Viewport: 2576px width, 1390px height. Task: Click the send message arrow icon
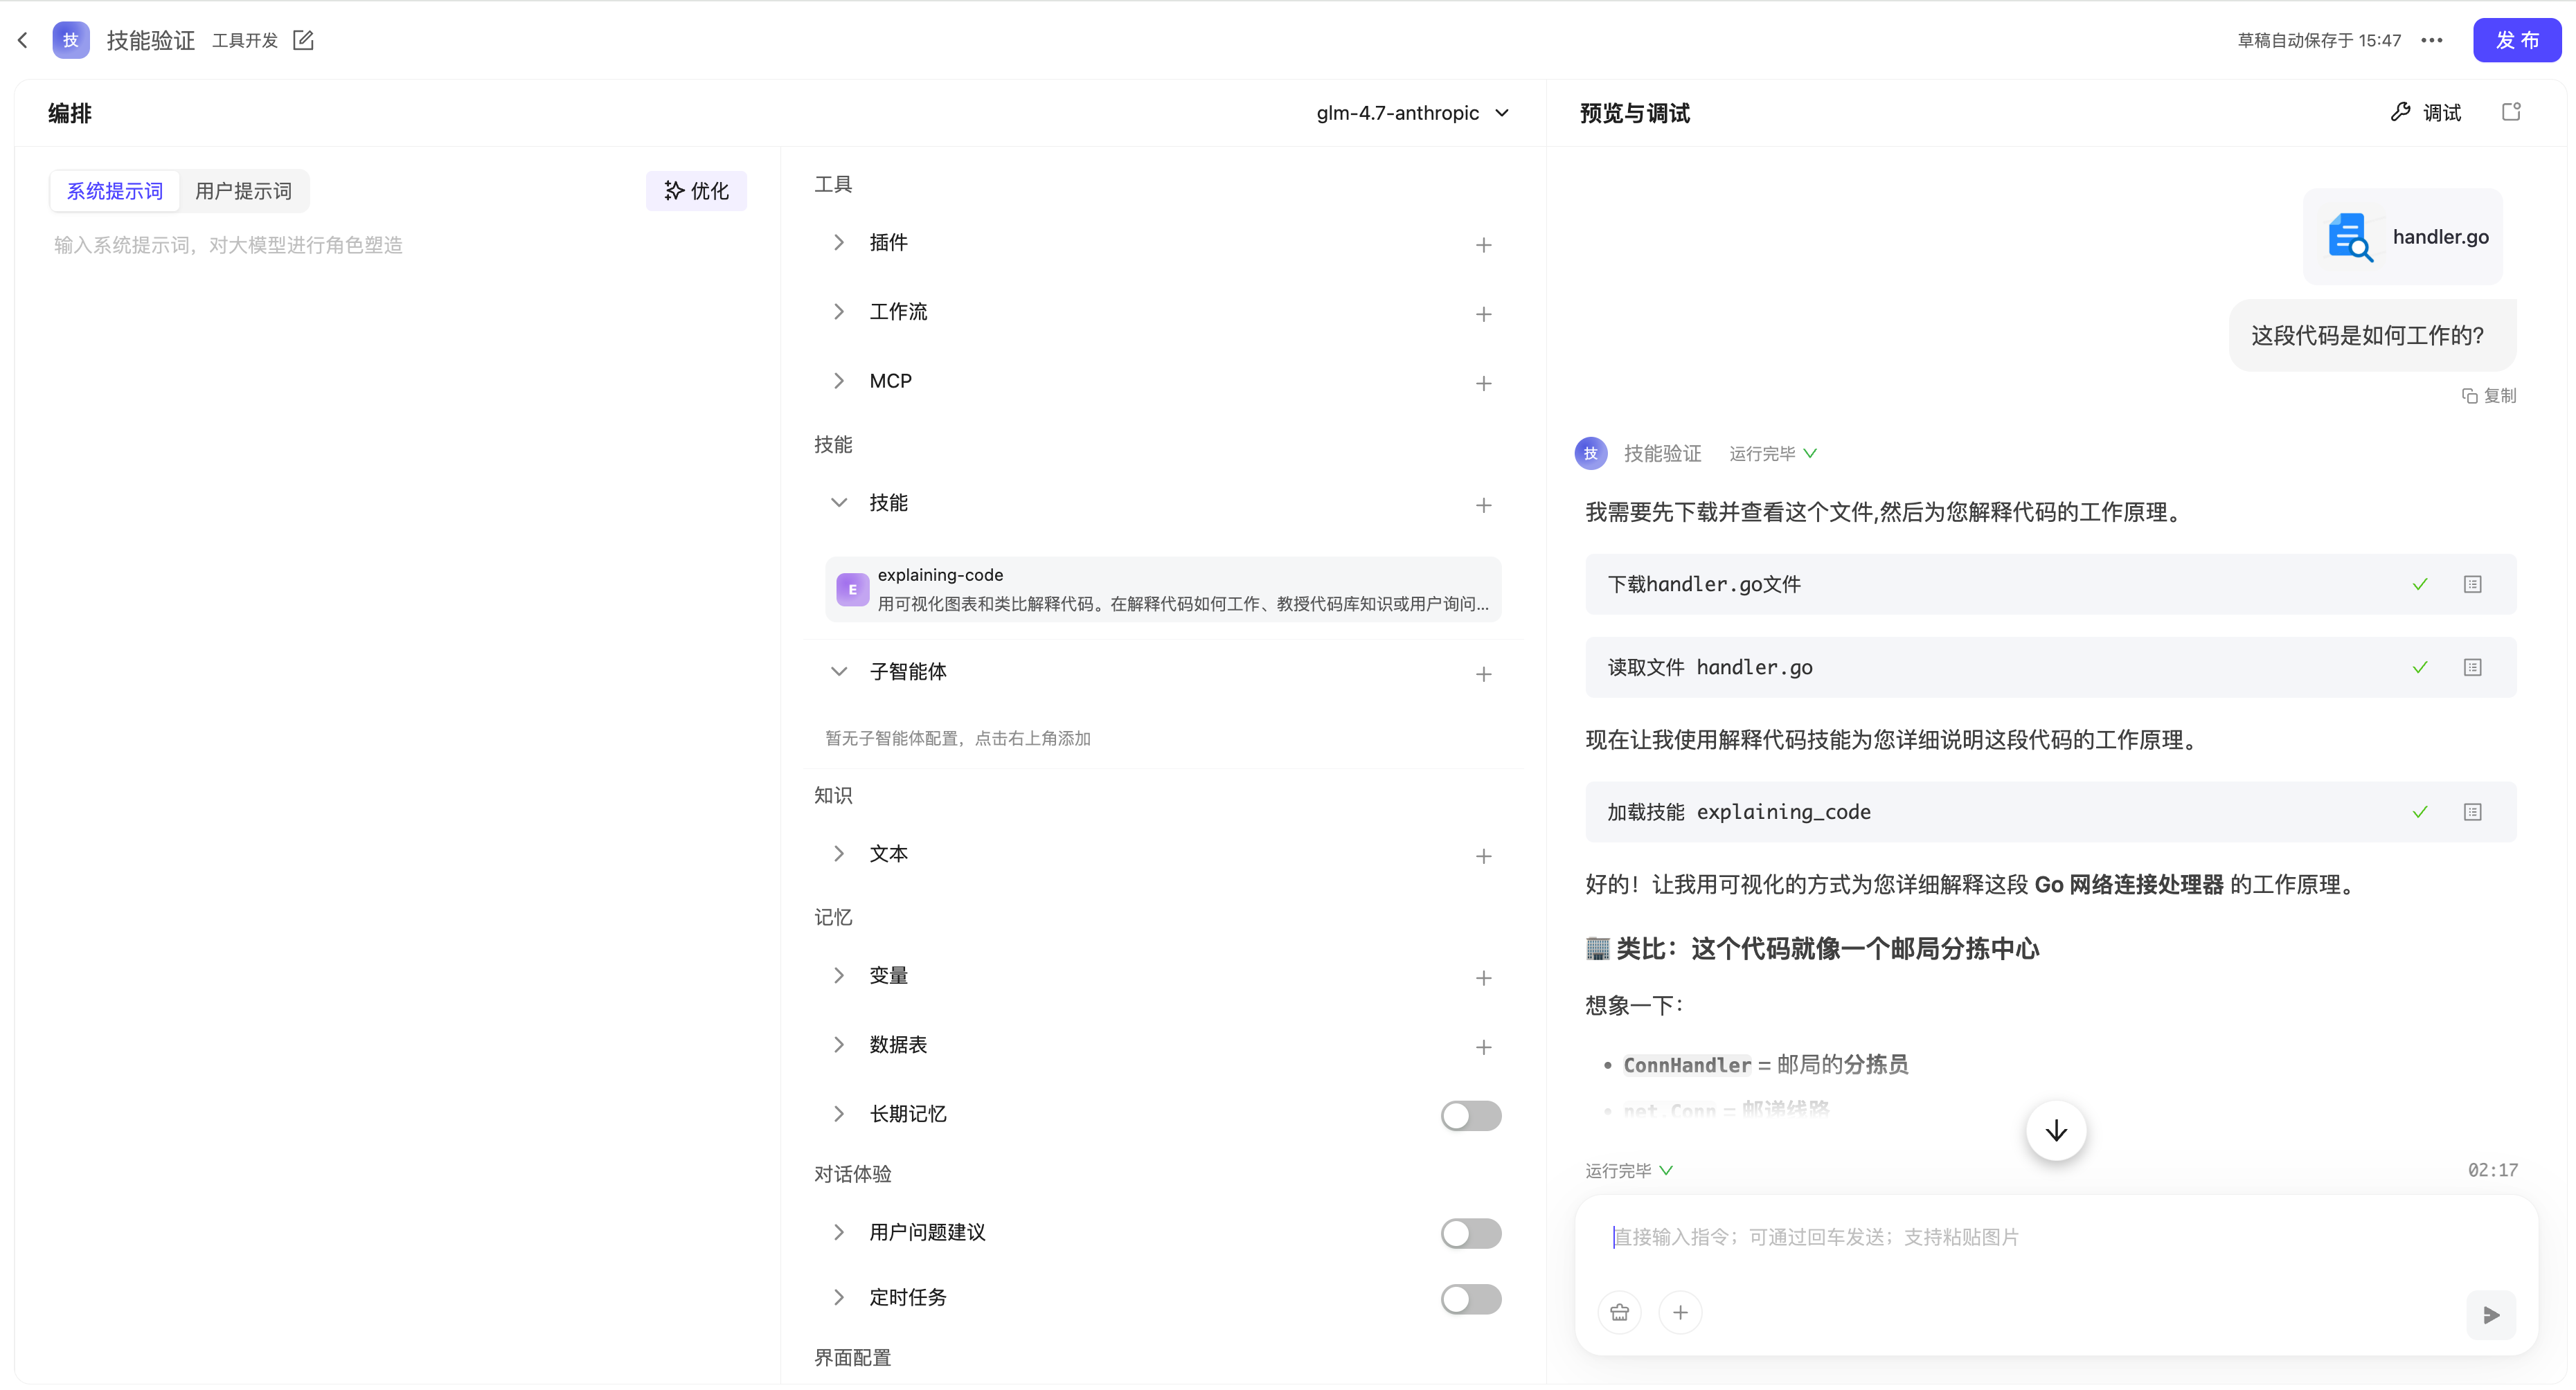(2490, 1314)
